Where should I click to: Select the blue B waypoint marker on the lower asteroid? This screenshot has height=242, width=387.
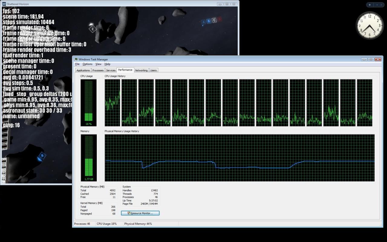[42, 156]
